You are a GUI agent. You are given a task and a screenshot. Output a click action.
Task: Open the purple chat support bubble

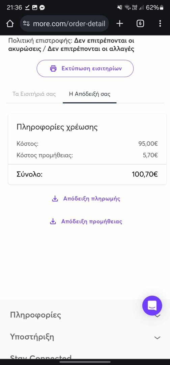[152, 306]
